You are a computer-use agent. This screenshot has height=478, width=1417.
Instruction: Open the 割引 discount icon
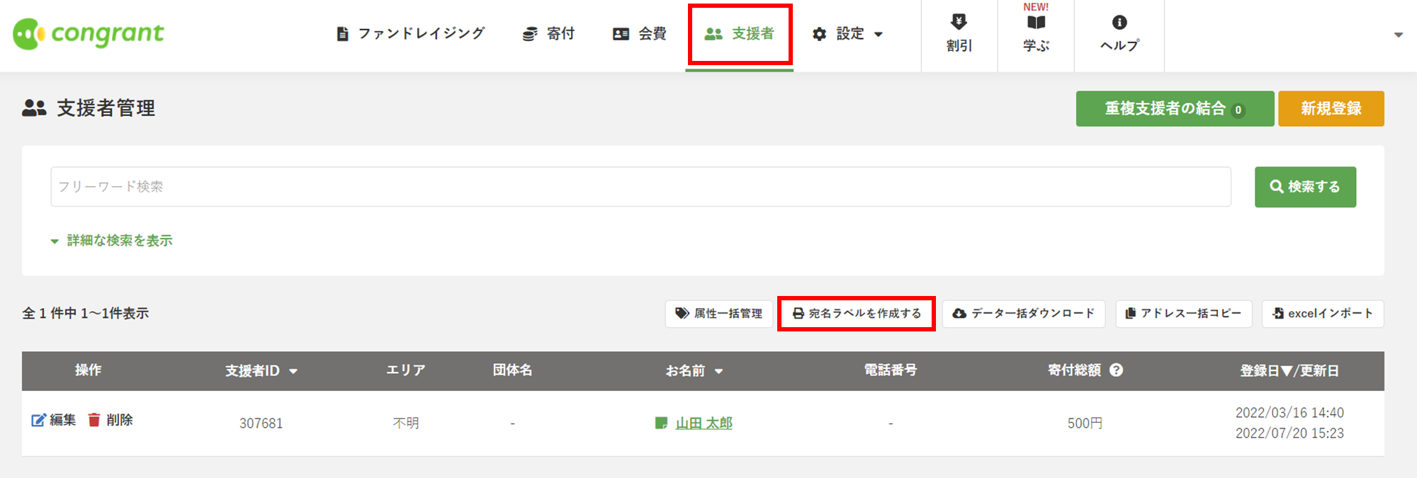[959, 22]
